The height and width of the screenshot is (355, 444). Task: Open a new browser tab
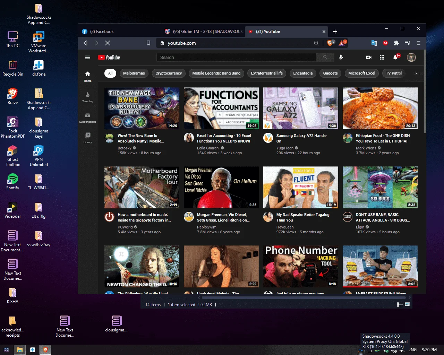(335, 32)
